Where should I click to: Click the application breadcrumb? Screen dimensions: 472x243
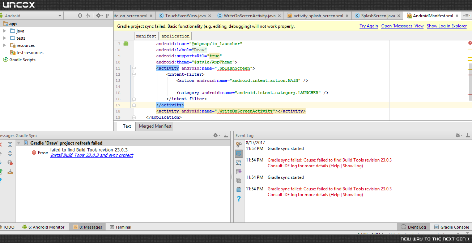click(175, 36)
